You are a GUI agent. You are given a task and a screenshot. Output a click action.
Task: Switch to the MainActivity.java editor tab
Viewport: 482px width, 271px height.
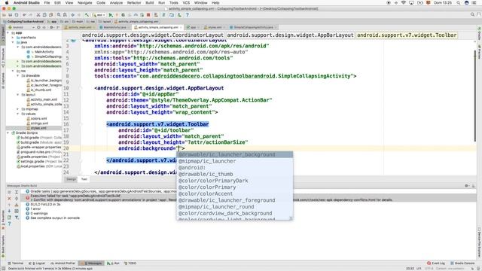114,27
